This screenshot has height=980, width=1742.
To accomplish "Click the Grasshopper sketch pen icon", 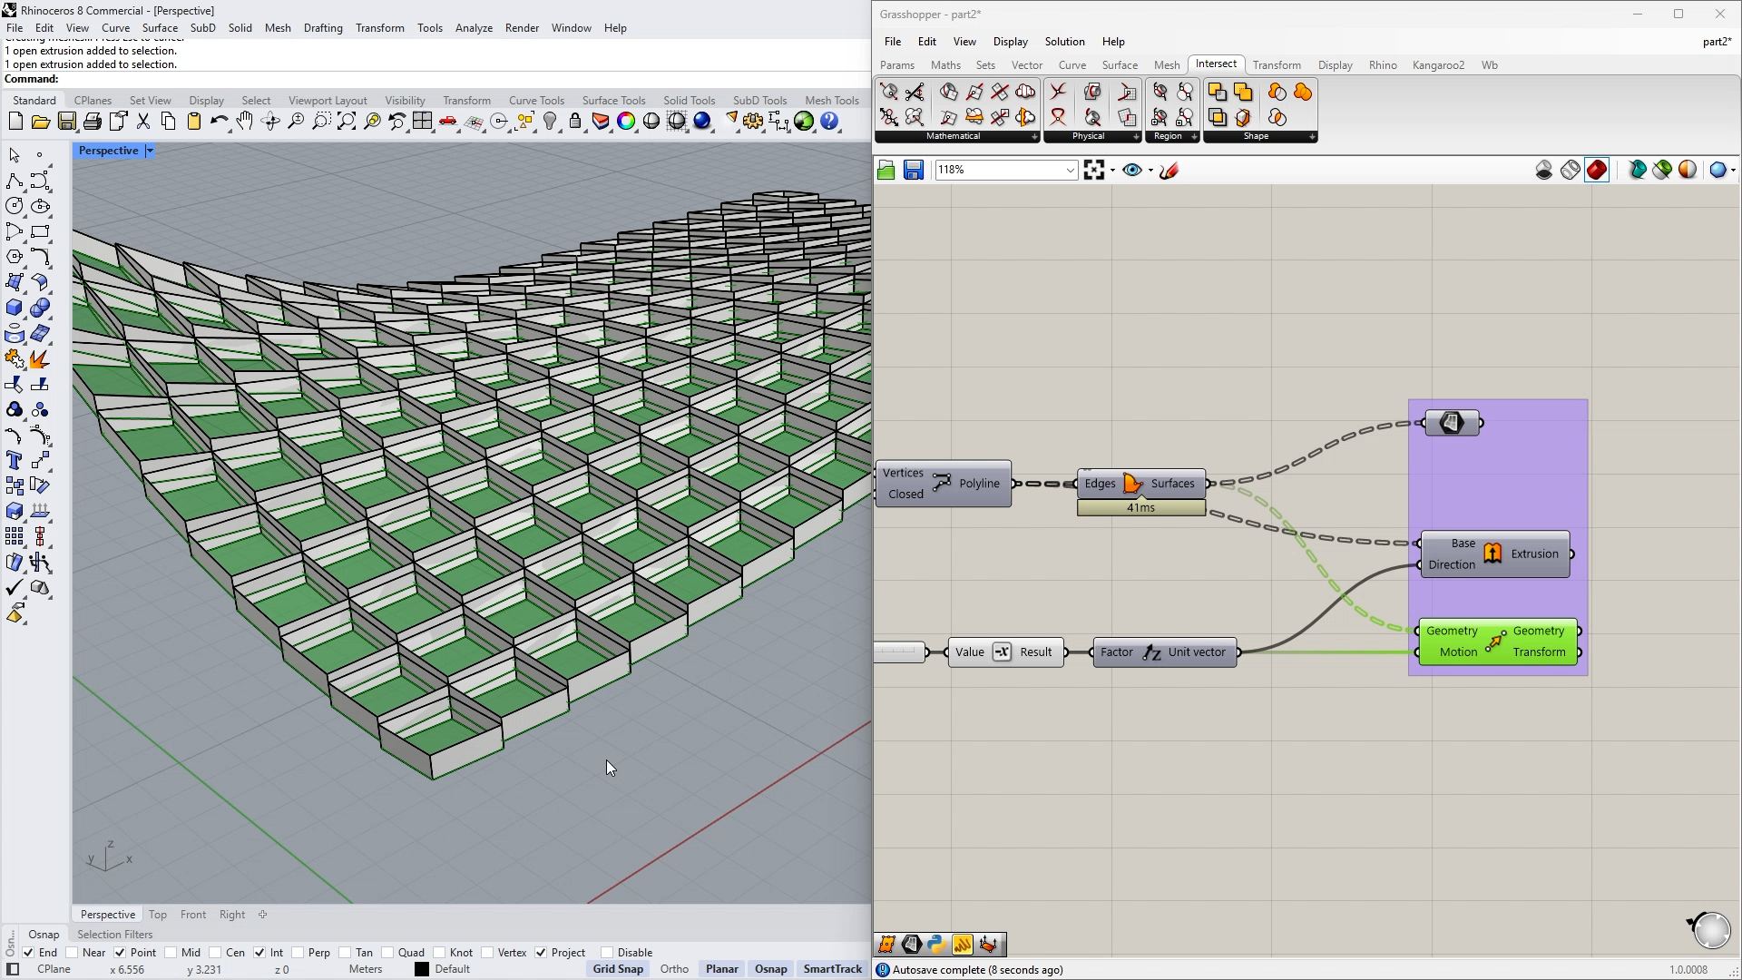I will click(x=1169, y=170).
